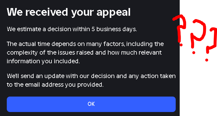This screenshot has width=217, height=116.
Task: Click the dot below the first question mark
Action: point(181,45)
